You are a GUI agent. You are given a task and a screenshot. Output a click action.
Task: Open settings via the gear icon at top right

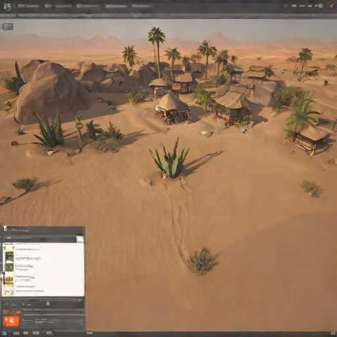pos(321,6)
